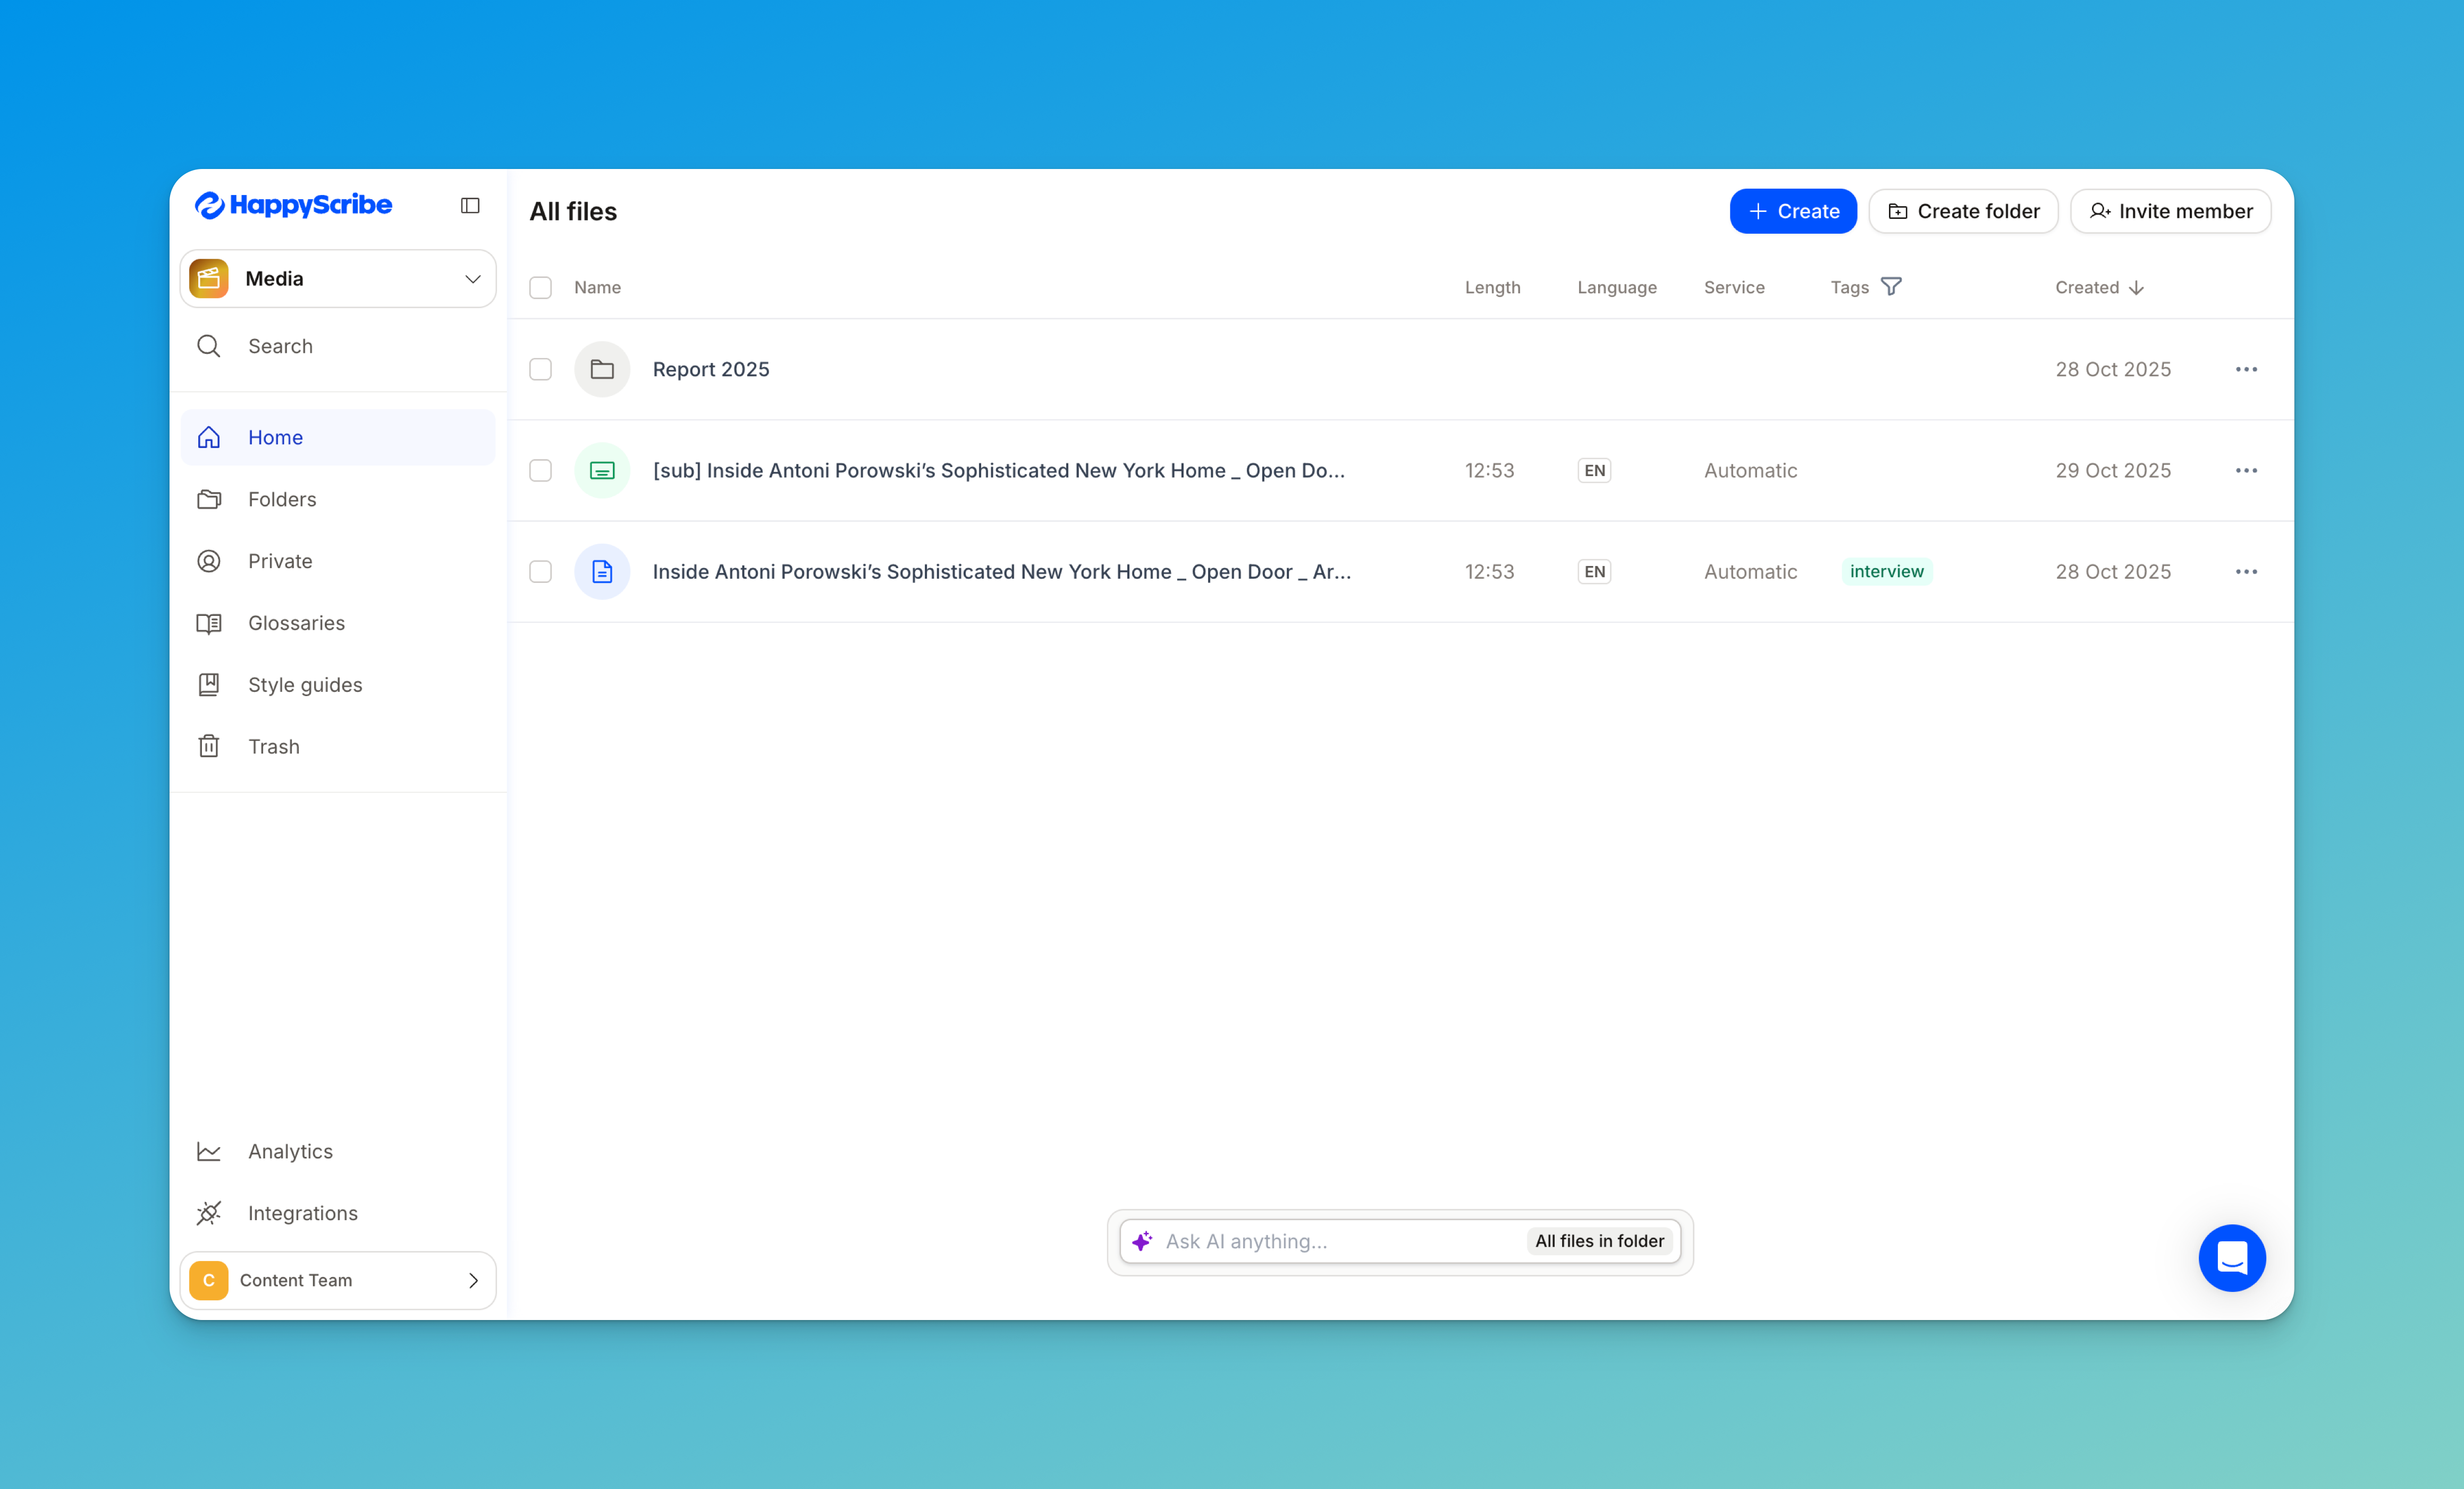The image size is (2464, 1489).
Task: Open the Intercom chat bubble
Action: click(x=2232, y=1258)
